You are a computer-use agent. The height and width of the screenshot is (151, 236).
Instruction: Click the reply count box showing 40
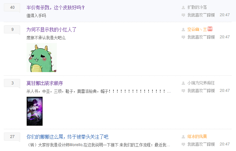click(12, 7)
